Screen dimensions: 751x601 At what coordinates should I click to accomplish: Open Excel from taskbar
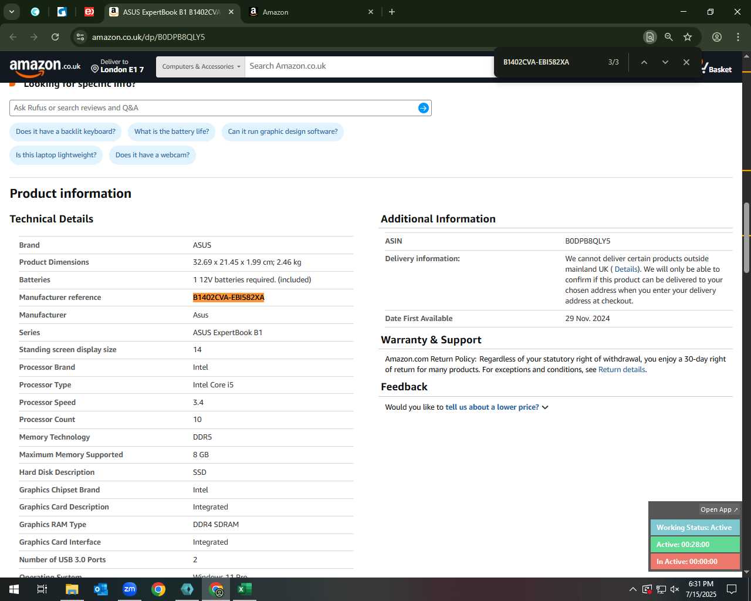pos(245,589)
